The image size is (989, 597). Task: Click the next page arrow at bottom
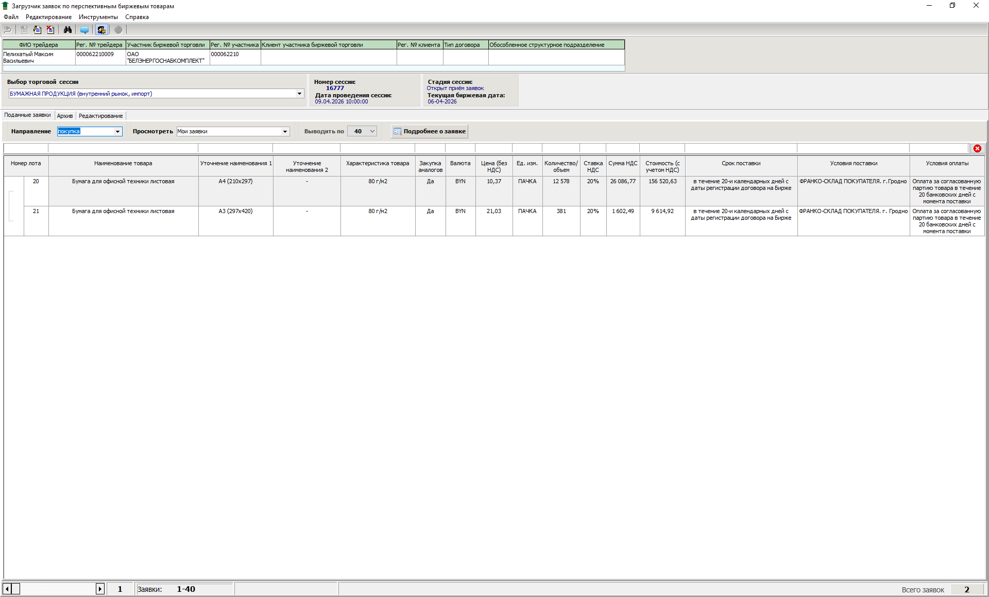coord(100,589)
